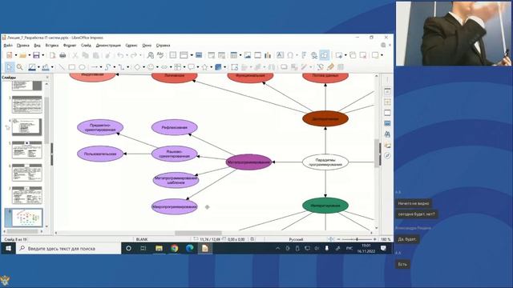This screenshot has width=513, height=288.
Task: Open the Формат menu
Action: click(x=70, y=46)
